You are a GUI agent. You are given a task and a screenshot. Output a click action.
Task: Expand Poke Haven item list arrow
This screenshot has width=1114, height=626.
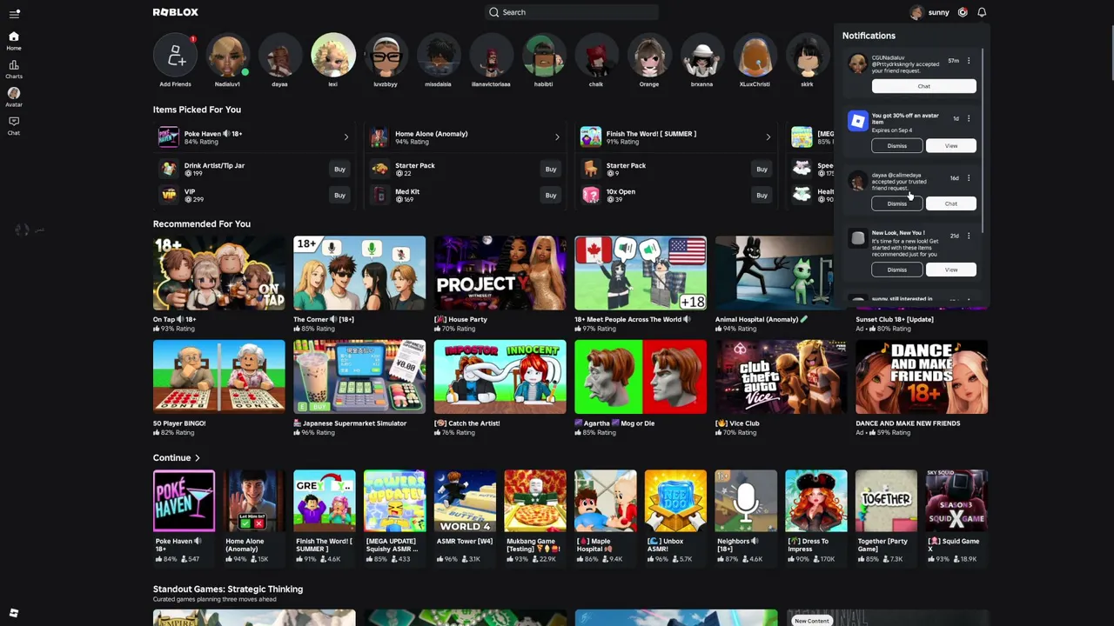coord(346,137)
